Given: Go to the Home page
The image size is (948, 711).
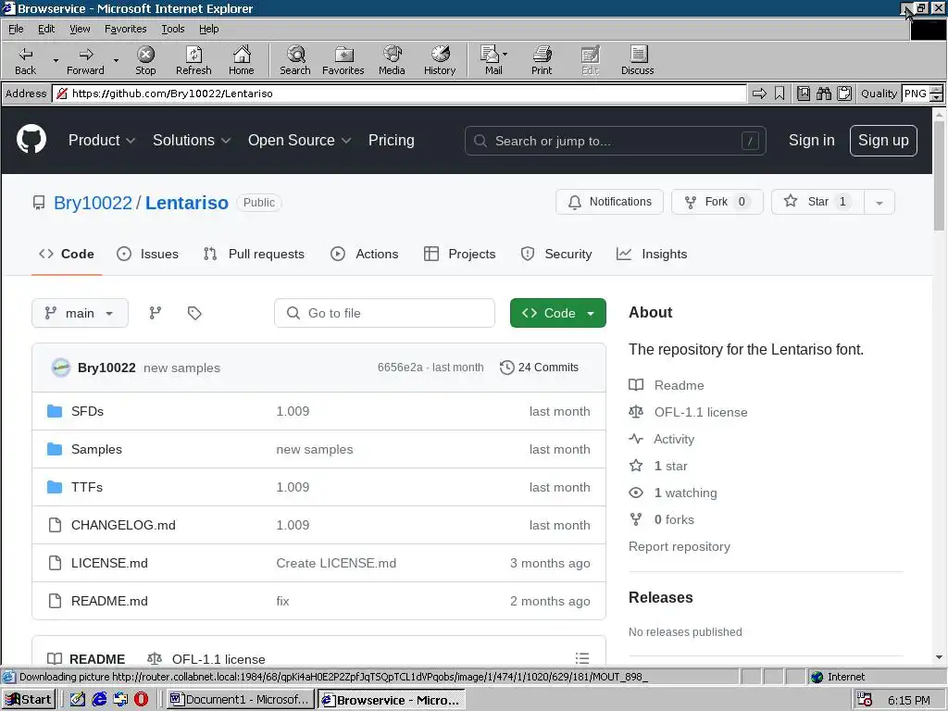Looking at the screenshot, I should [x=242, y=60].
